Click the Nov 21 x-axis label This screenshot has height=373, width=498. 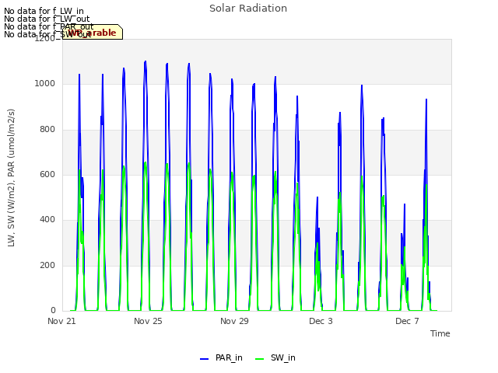(61, 321)
